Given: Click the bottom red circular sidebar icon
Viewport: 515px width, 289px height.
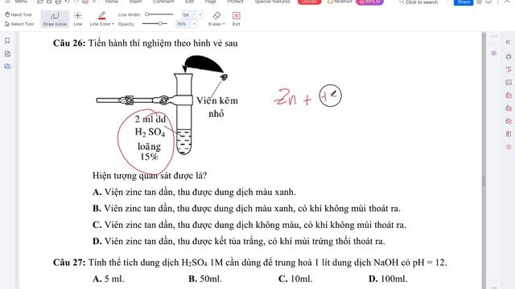Looking at the screenshot, I should 509,147.
